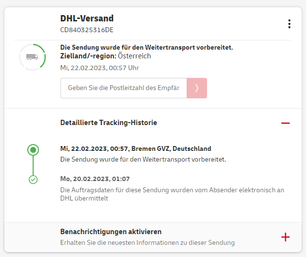306x257 pixels.
Task: Click the Detaillierte Tracking-Historie heading
Action: click(x=109, y=123)
